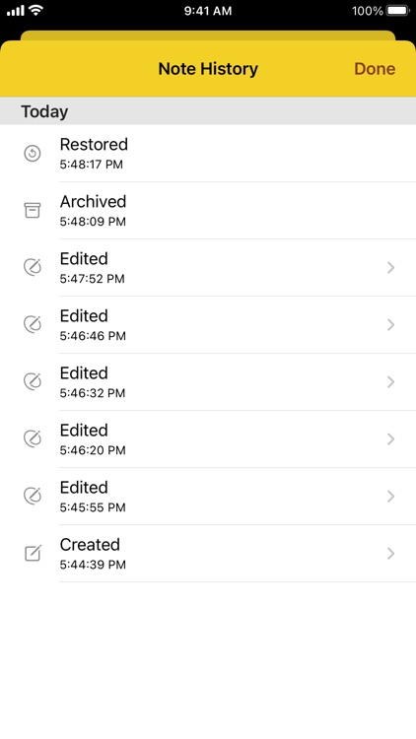Tap the battery indicator in status bar
416x739 pixels.
[398, 11]
